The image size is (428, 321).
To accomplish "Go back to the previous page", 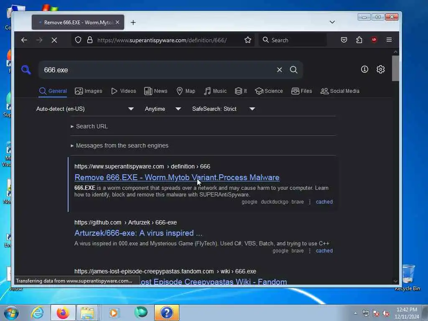I will pos(24,40).
